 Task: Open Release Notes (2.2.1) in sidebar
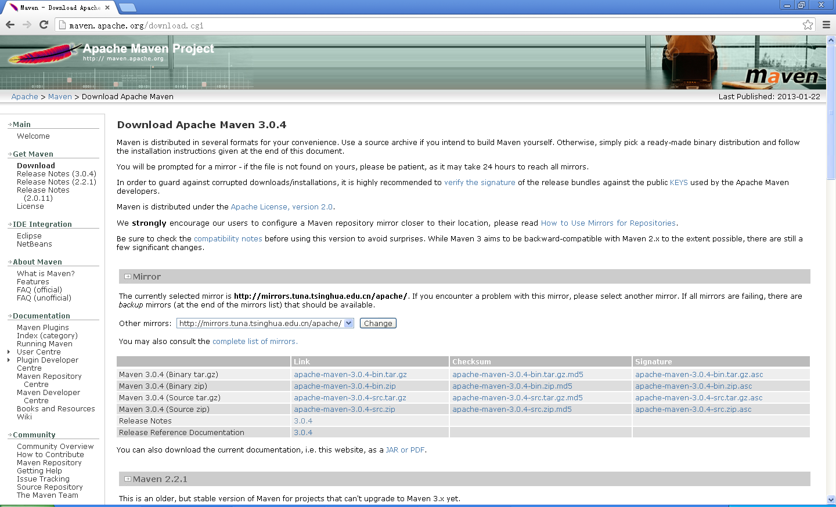click(56, 182)
